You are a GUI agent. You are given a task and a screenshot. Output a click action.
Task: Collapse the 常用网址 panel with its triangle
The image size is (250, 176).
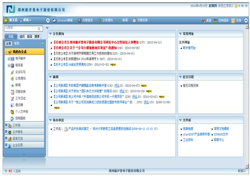pos(180,33)
